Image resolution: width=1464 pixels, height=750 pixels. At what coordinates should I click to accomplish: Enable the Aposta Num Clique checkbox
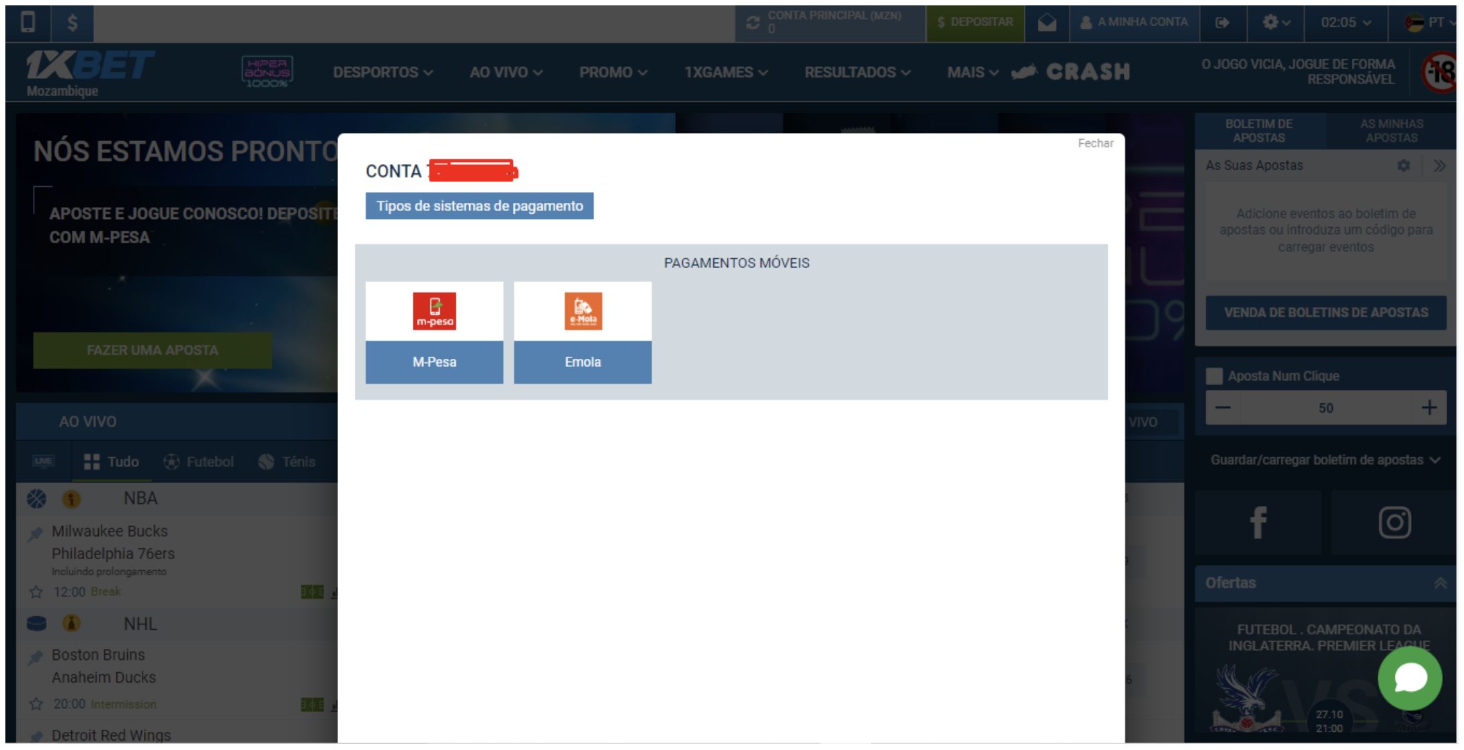click(x=1214, y=376)
